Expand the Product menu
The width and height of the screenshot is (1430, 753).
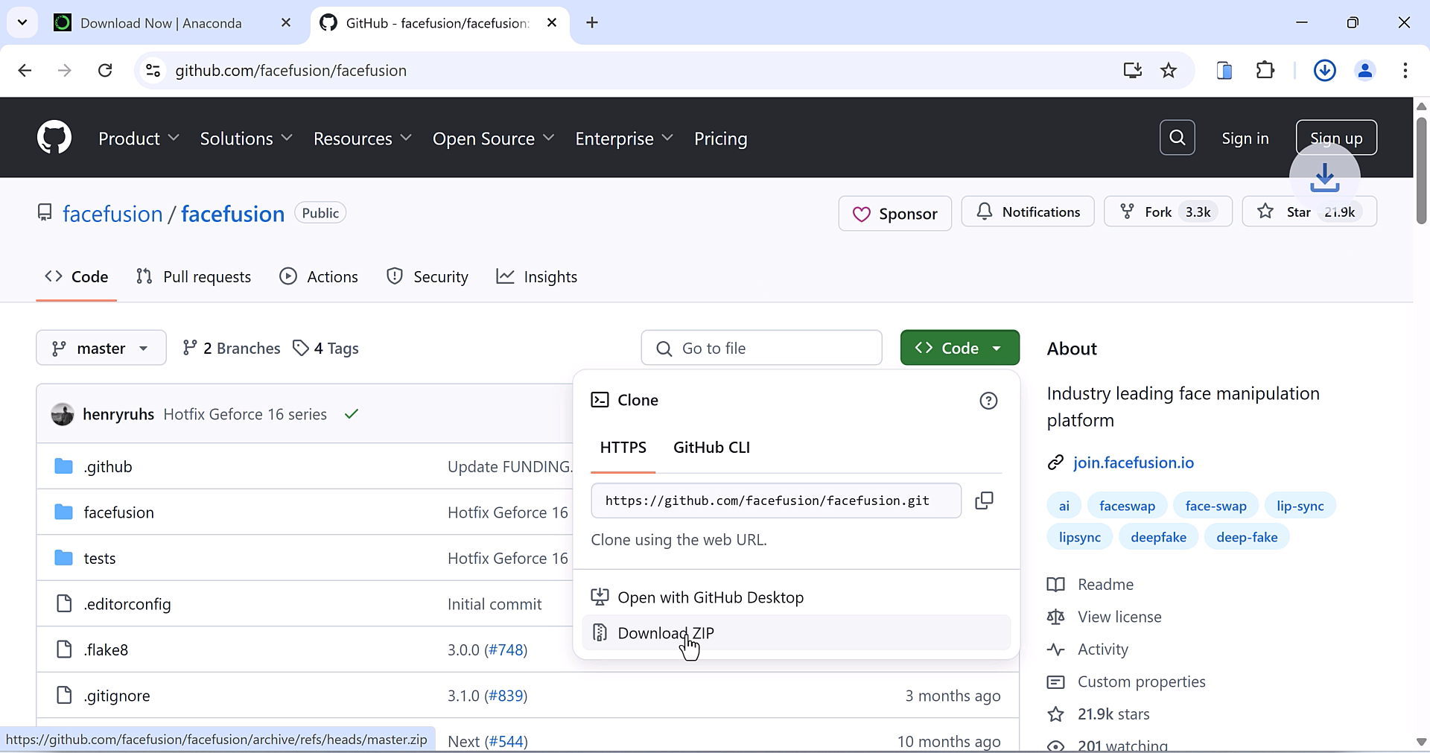tap(139, 139)
